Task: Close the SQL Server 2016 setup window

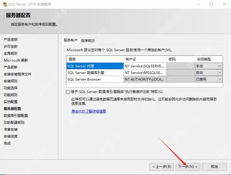Action: (x=224, y=4)
